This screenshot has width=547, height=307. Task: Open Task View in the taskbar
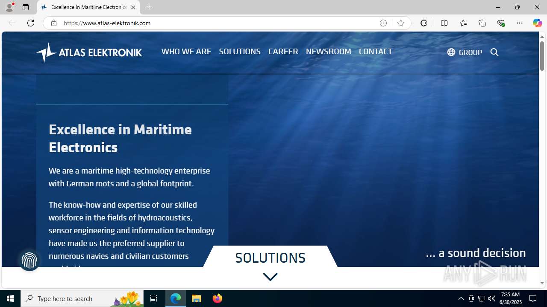click(154, 298)
